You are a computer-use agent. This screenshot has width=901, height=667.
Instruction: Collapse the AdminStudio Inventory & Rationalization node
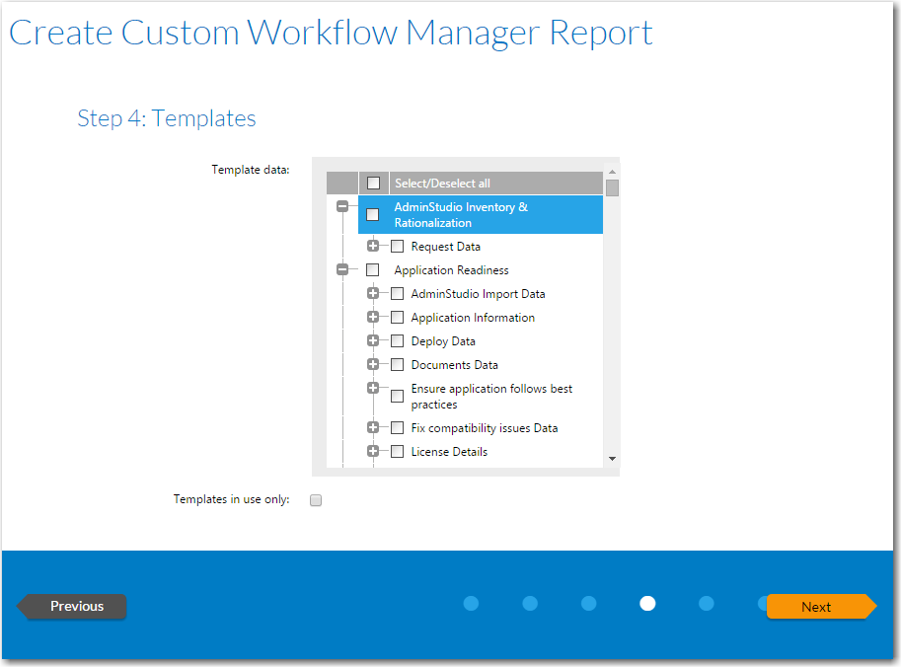(341, 207)
